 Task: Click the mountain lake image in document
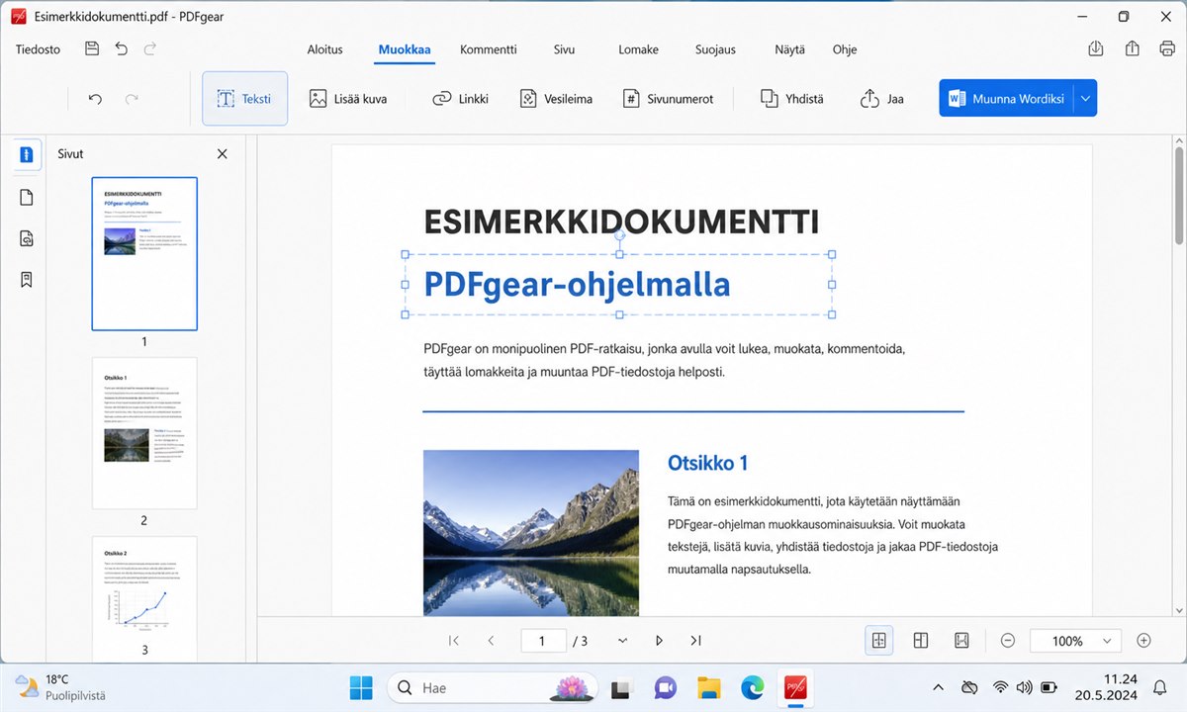pyautogui.click(x=531, y=533)
